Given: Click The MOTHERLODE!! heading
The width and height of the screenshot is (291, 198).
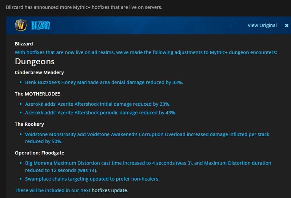Looking at the screenshot, I should pyautogui.click(x=37, y=94).
